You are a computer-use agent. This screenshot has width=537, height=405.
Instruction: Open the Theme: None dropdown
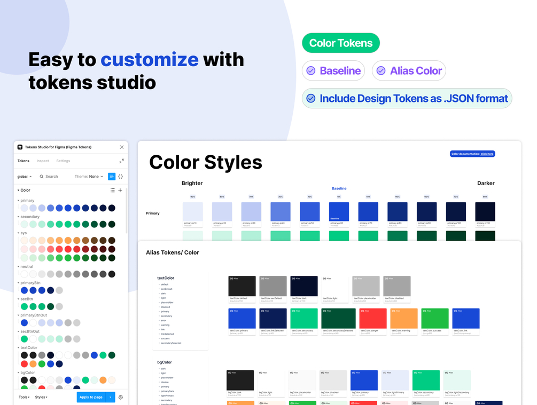pyautogui.click(x=89, y=177)
